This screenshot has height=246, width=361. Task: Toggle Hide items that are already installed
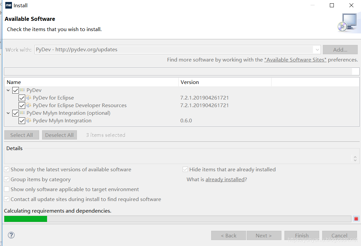click(185, 170)
